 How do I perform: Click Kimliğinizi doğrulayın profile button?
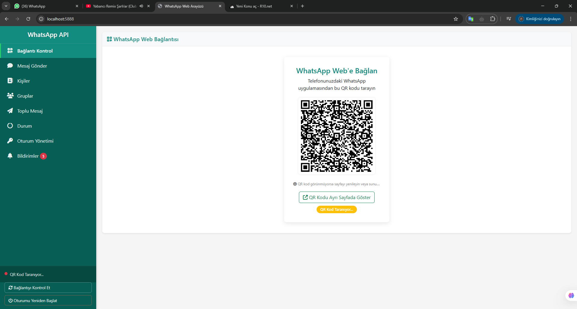coord(540,19)
